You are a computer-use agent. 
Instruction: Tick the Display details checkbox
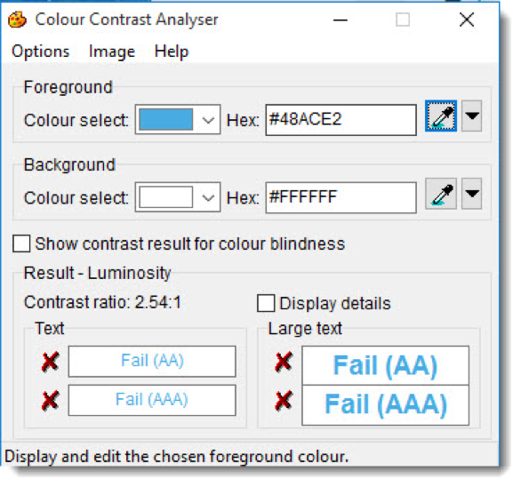266,303
